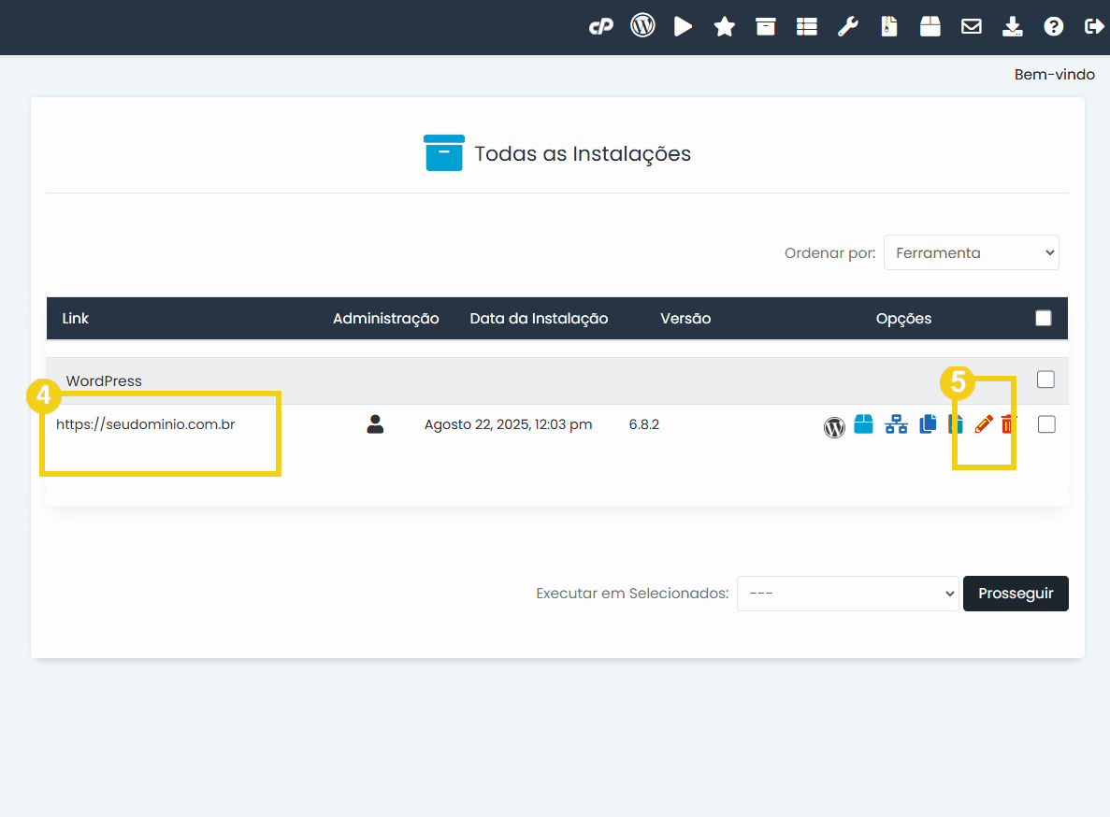1110x817 pixels.
Task: Select the seudominio.com.br installation checkbox
Action: click(x=1046, y=424)
